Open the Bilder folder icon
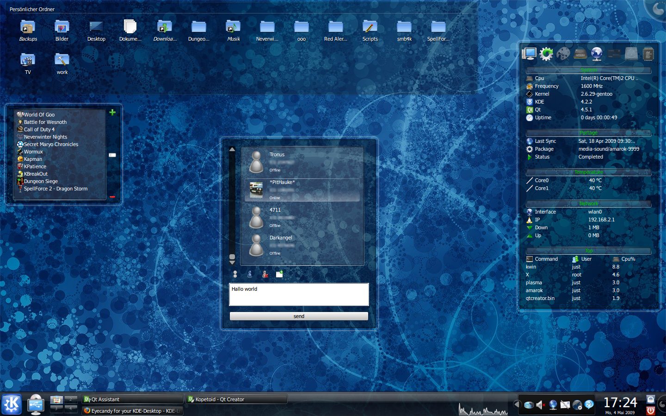 coord(62,27)
